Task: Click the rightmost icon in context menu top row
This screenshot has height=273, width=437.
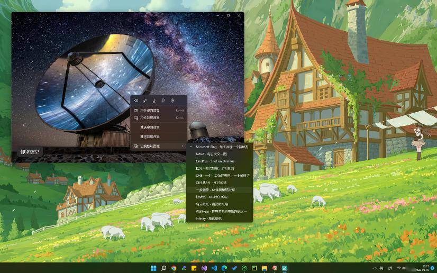Action: [172, 101]
